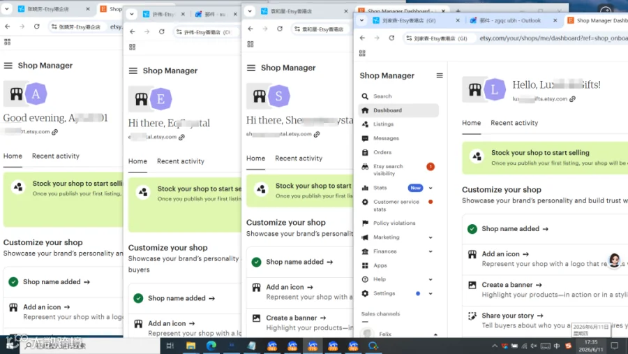Image resolution: width=628 pixels, height=354 pixels.
Task: Open the tab list dropdown in the front browser
Action: click(361, 20)
